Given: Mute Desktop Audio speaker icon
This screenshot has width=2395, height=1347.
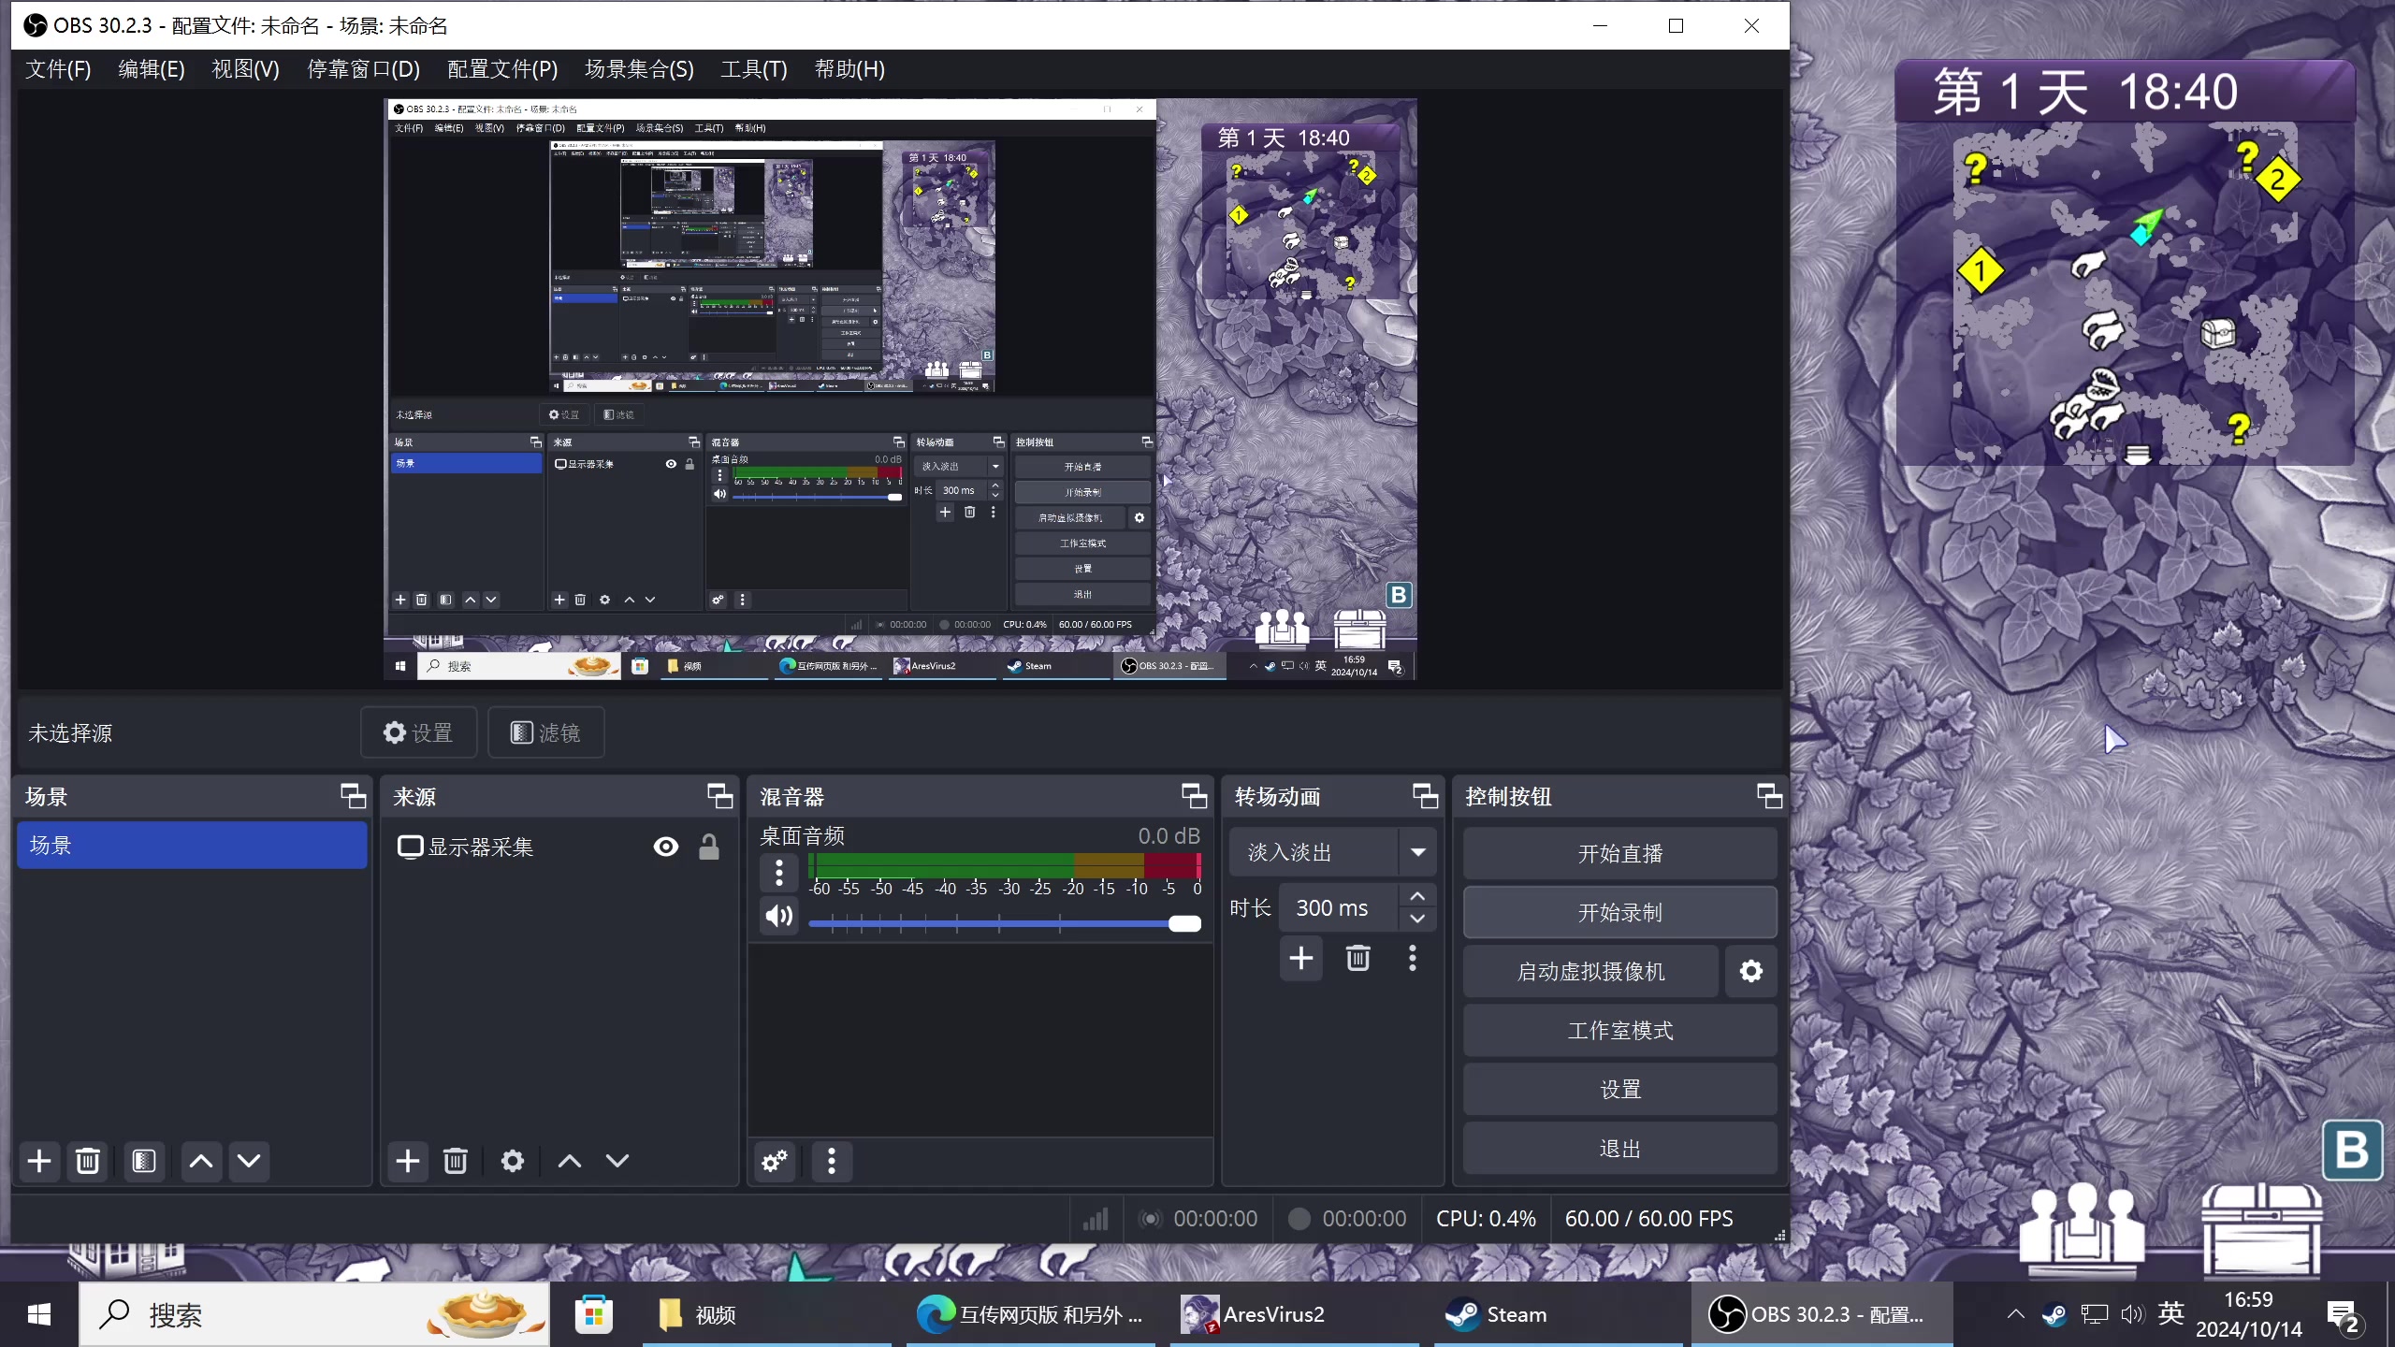Looking at the screenshot, I should pos(779,915).
